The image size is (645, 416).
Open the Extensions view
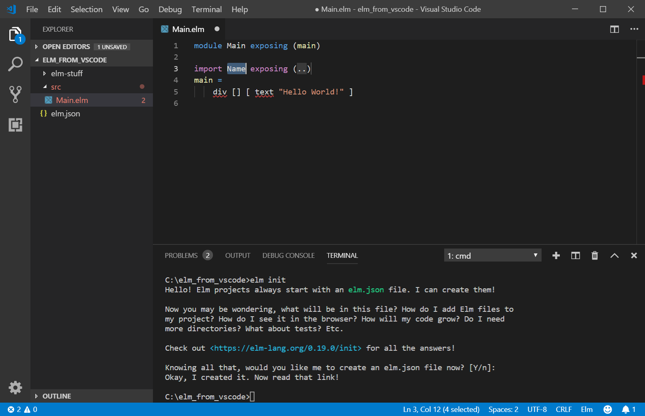[x=15, y=125]
